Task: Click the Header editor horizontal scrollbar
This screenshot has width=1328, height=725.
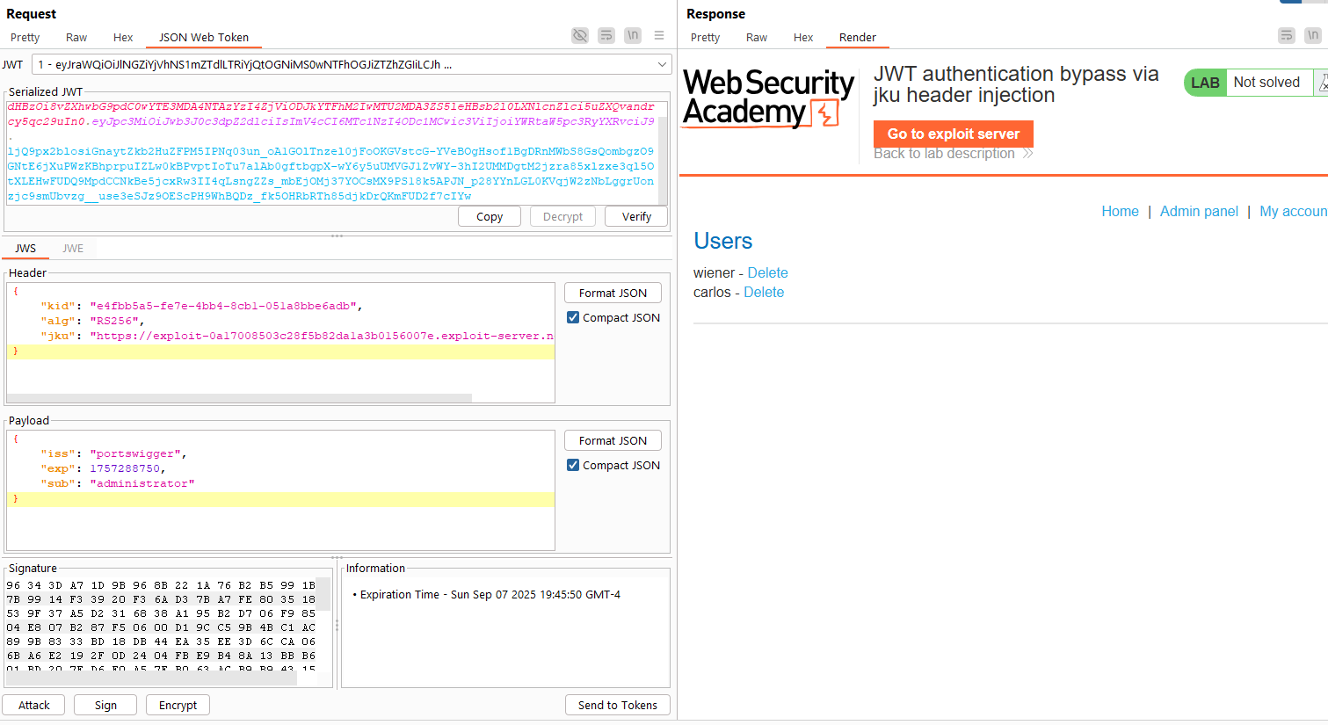Action: point(239,398)
